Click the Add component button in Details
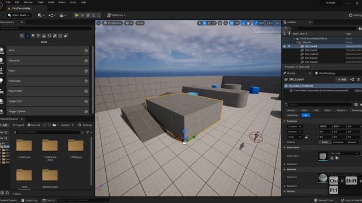 pyautogui.click(x=342, y=80)
